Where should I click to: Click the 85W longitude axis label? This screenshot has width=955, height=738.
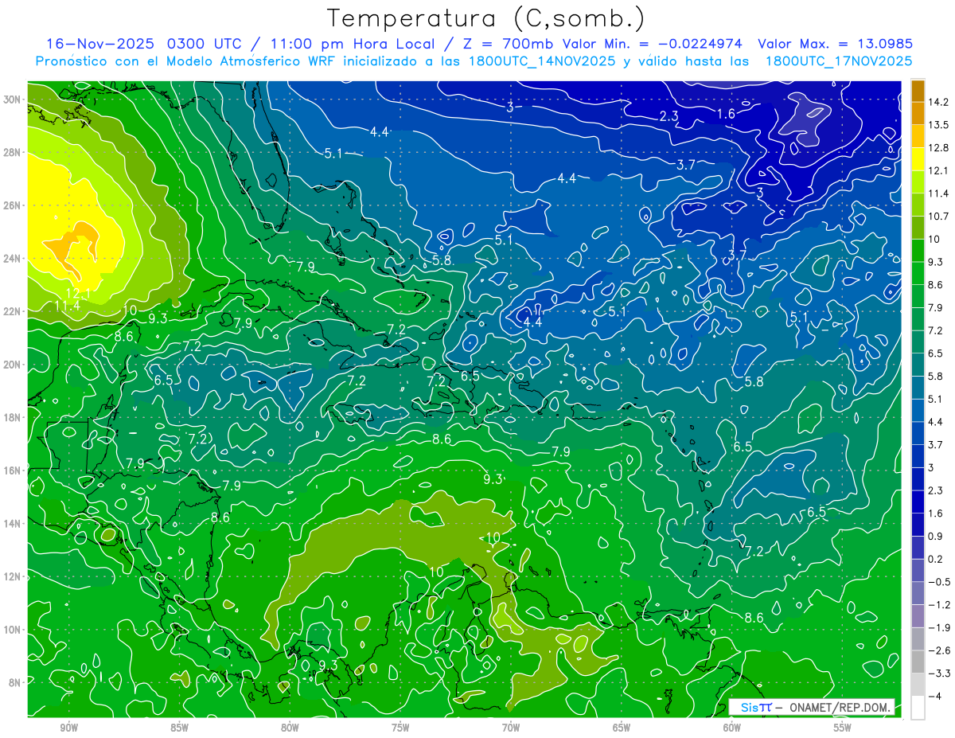(179, 728)
